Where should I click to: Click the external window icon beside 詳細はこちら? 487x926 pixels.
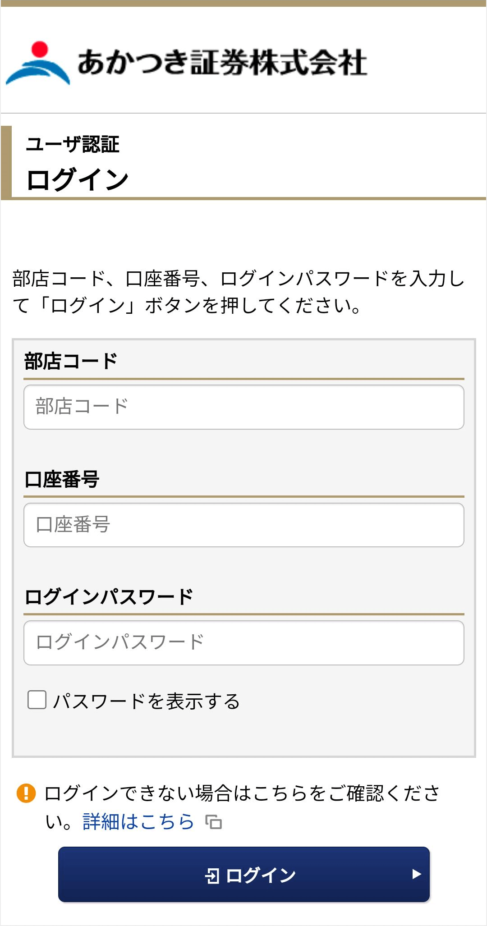point(214,822)
